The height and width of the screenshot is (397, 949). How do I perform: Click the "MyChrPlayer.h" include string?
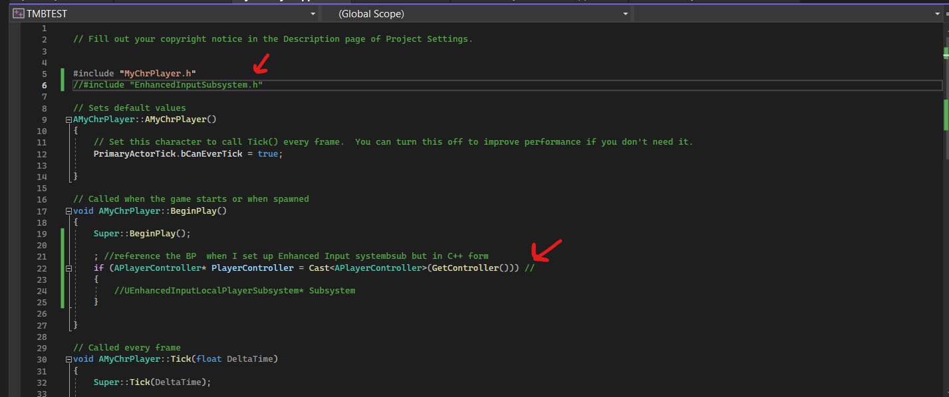point(158,73)
